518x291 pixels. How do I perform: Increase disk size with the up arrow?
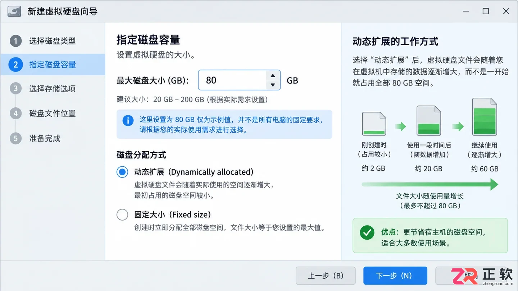273,75
